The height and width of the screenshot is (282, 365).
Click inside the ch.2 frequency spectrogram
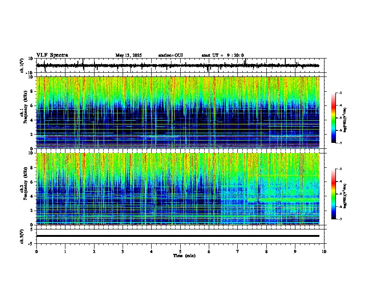coord(178,189)
